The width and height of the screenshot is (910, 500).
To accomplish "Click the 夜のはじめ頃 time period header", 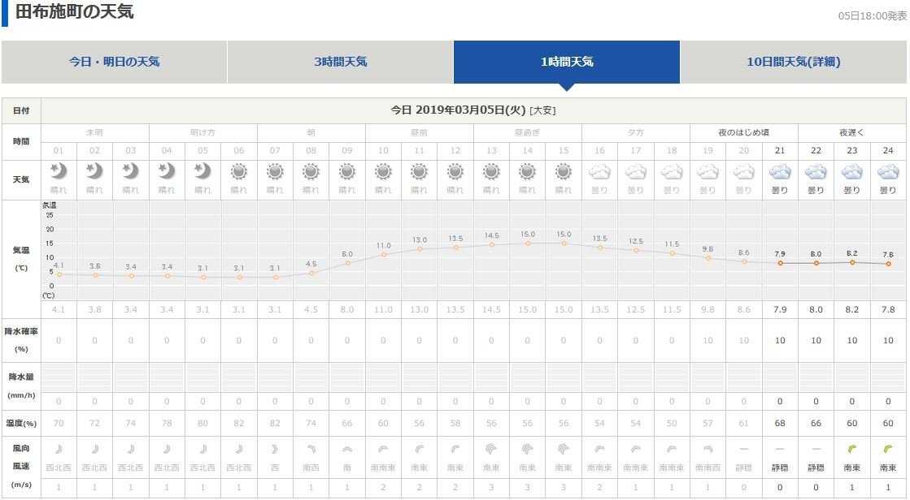I will coord(744,132).
